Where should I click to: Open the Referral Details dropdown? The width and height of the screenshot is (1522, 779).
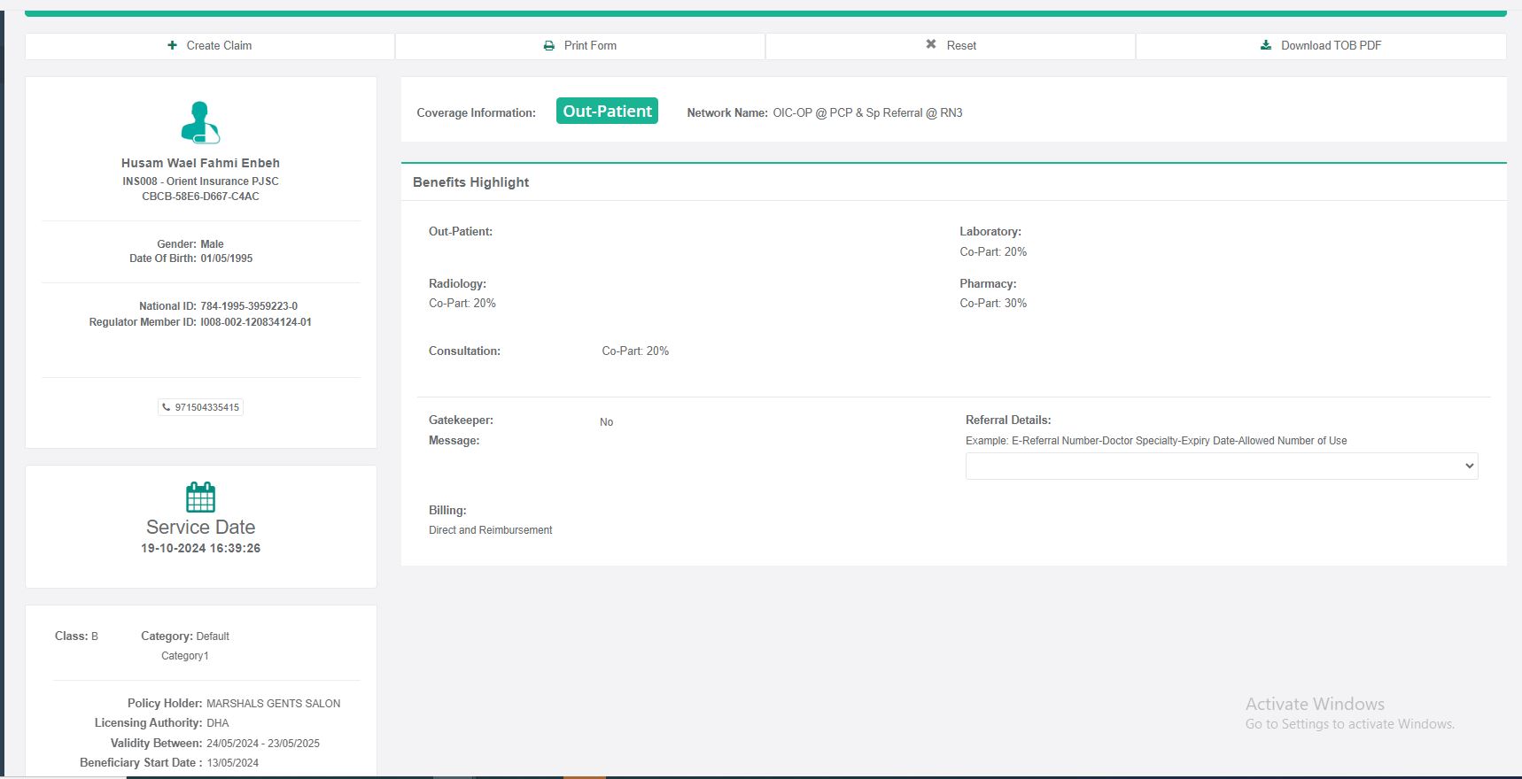tap(1221, 466)
